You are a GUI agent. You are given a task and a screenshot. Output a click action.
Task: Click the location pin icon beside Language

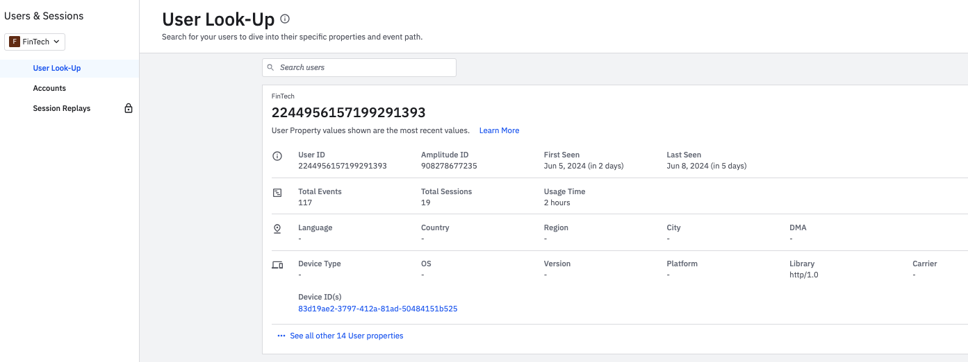(277, 228)
